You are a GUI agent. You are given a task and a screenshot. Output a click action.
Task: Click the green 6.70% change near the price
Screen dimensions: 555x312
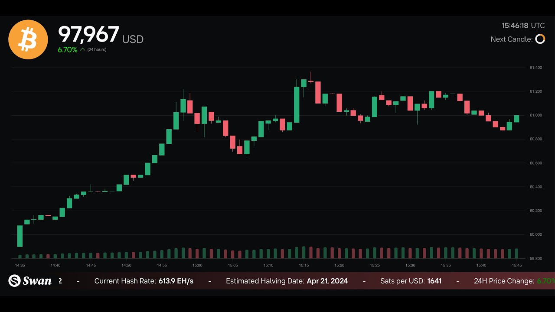68,50
